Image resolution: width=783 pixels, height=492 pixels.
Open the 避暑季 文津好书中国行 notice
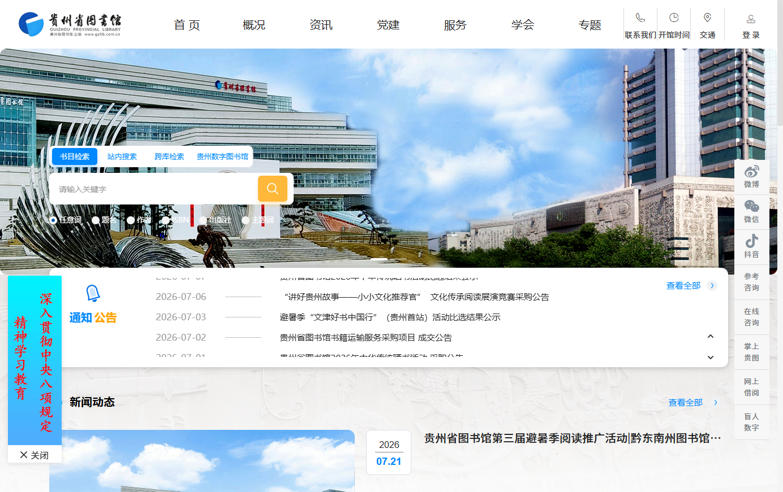390,317
